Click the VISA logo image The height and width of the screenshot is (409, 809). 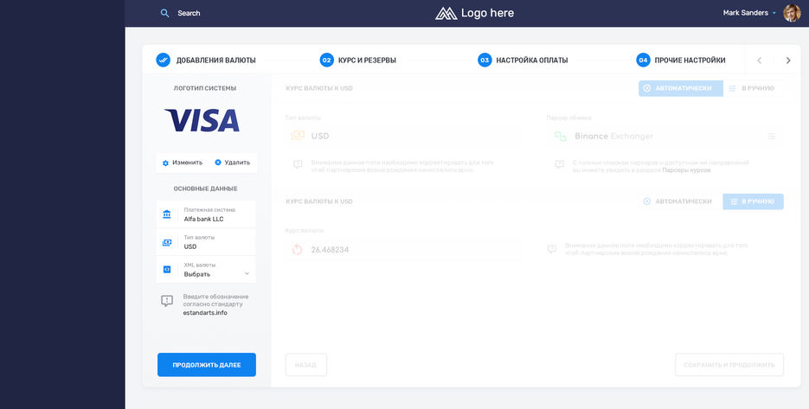[202, 120]
